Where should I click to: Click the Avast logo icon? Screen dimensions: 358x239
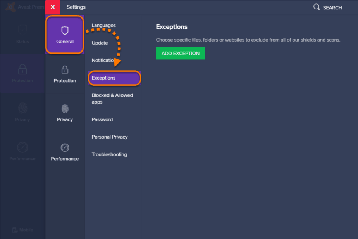point(11,7)
